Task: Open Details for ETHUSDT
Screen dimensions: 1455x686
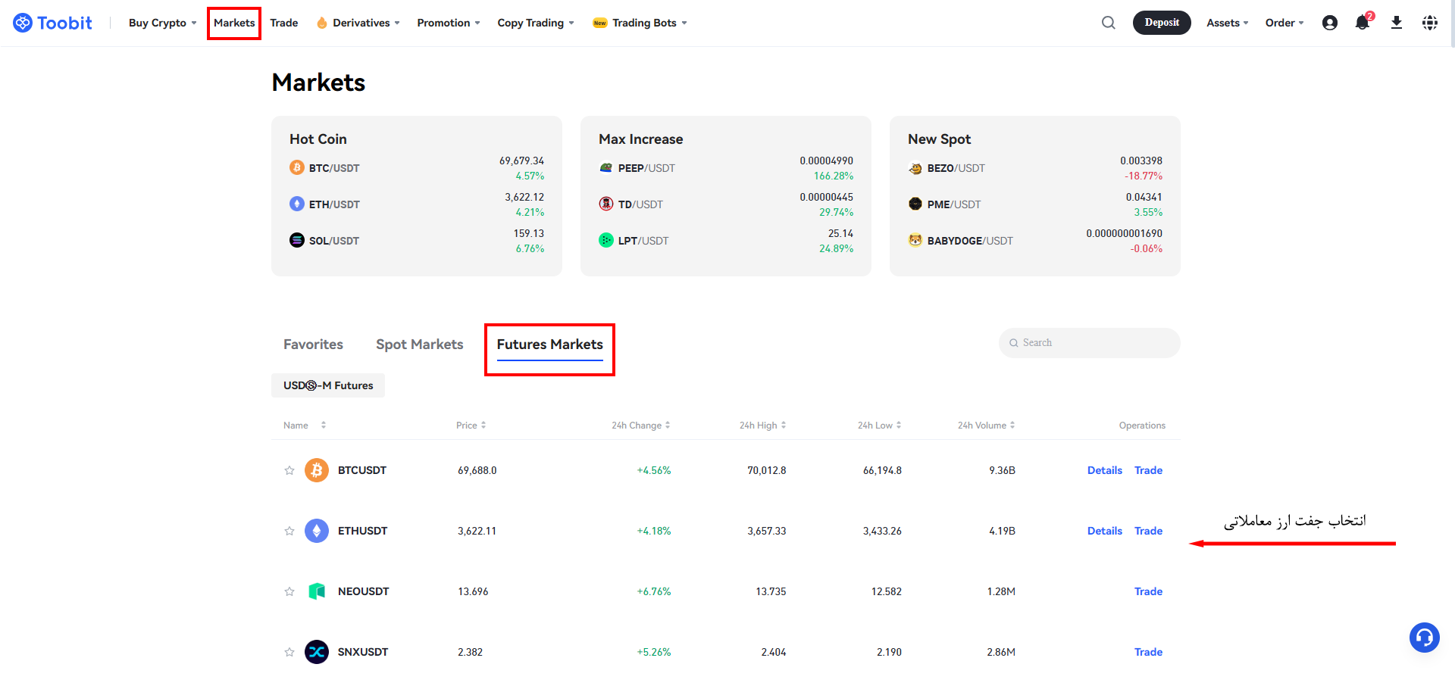Action: [1105, 531]
